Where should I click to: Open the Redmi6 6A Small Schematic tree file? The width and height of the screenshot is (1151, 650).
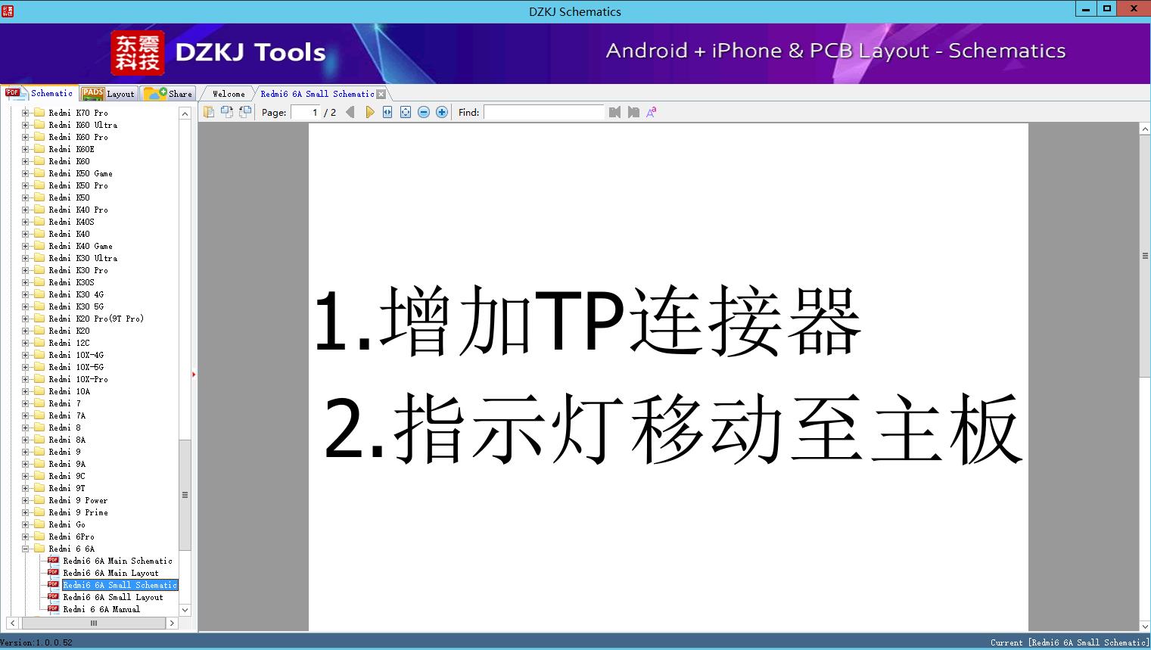pyautogui.click(x=120, y=585)
